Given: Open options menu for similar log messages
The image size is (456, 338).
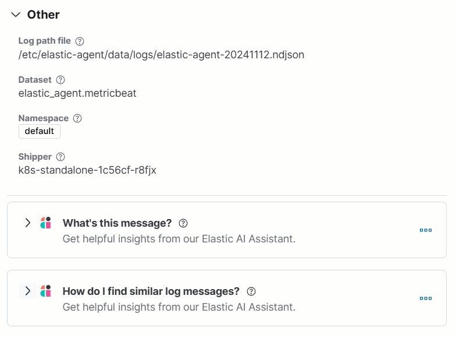Looking at the screenshot, I should 426,298.
